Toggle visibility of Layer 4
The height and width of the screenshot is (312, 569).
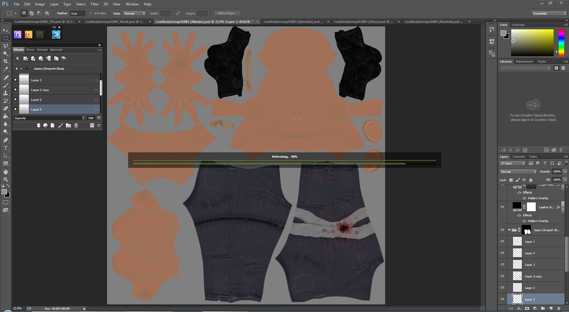tap(502, 253)
